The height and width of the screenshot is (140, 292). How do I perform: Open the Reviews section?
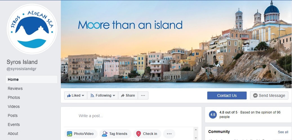point(15,88)
